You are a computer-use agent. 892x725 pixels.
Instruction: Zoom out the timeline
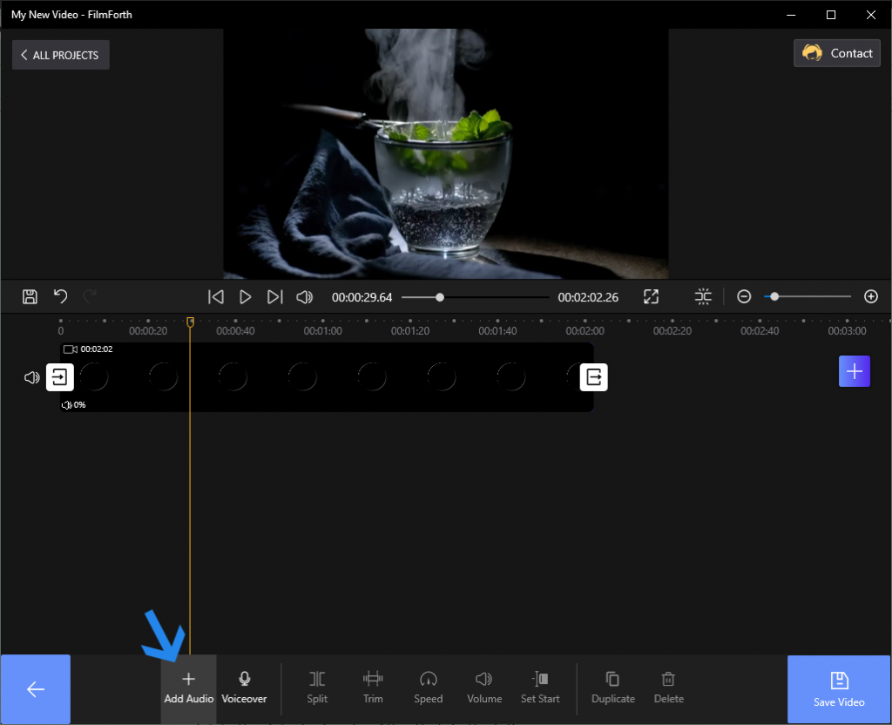pos(744,296)
